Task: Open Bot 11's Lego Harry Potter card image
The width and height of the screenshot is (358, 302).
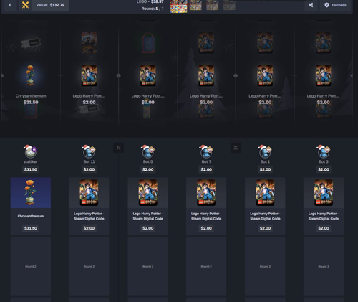Action: click(89, 193)
